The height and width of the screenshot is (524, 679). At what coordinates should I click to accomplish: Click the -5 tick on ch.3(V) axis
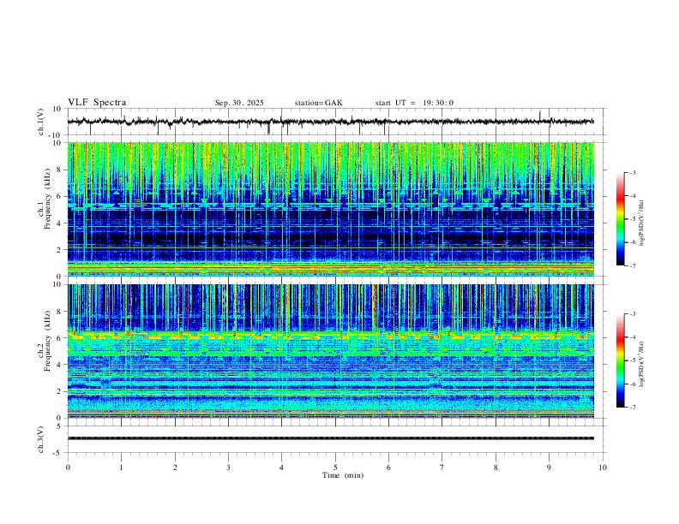pyautogui.click(x=58, y=453)
